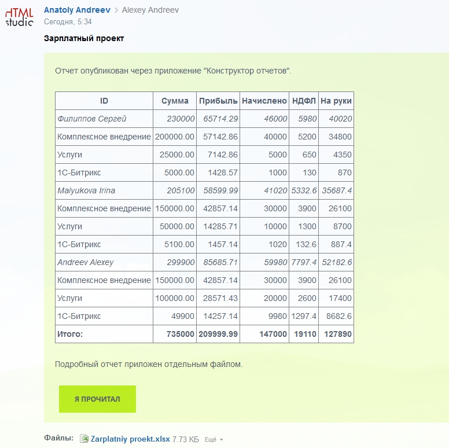Click the Прибыль column header
This screenshot has height=448, width=449.
pos(218,101)
